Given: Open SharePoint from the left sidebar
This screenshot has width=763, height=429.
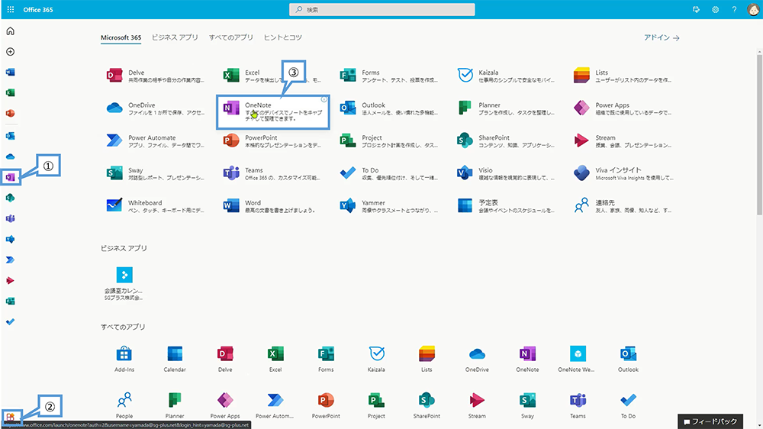Looking at the screenshot, I should click(x=10, y=198).
